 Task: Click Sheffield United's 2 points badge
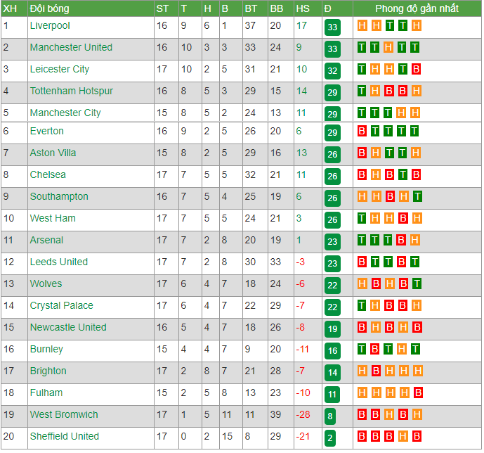330,438
